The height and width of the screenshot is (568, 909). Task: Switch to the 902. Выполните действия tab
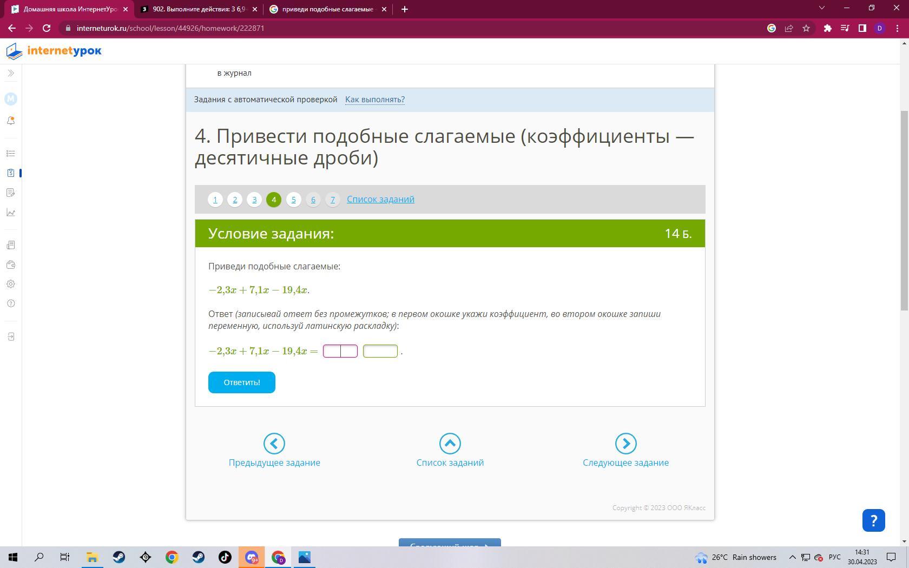(197, 9)
